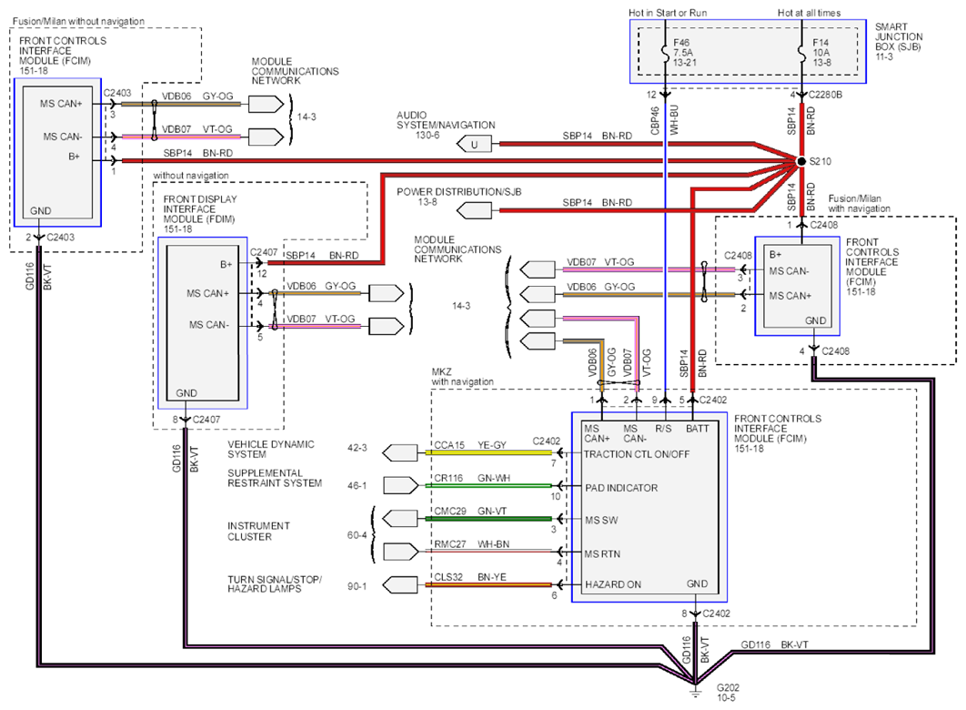Click the S210 splice dot

[801, 161]
